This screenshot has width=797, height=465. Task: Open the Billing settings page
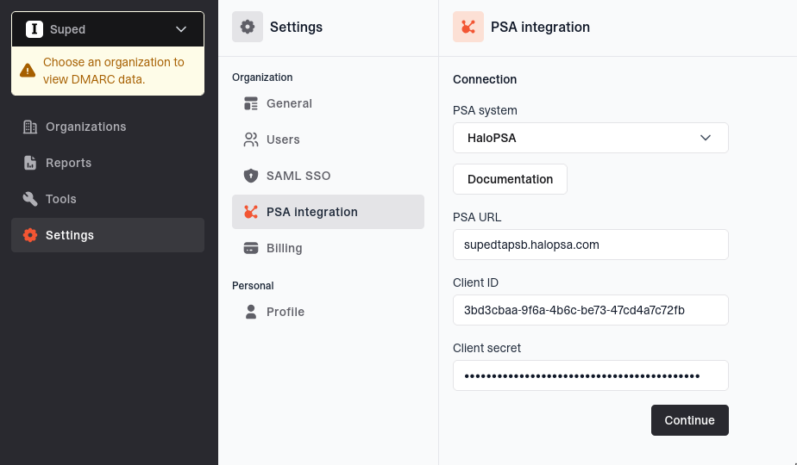[x=328, y=248]
